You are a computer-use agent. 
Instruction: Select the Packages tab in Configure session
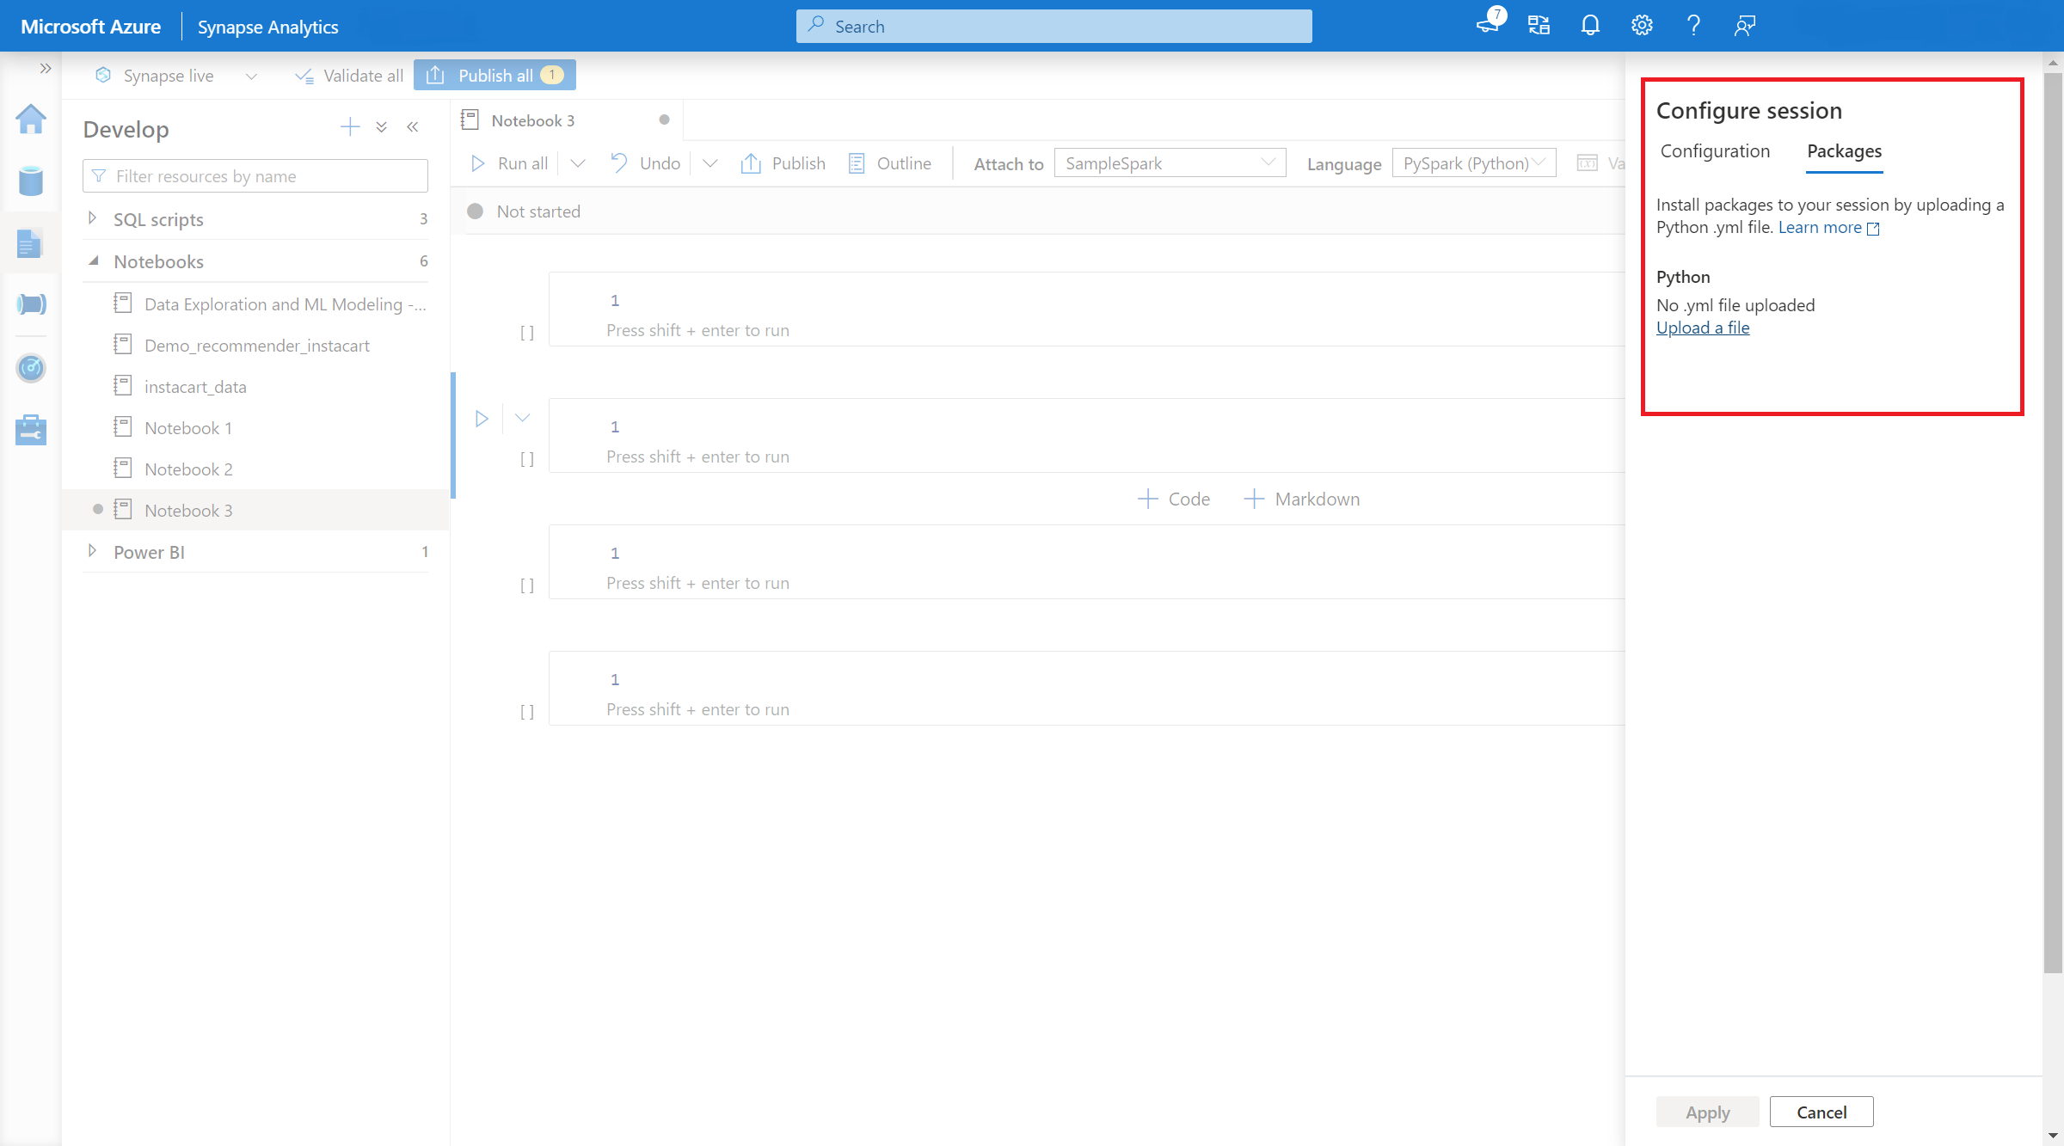[x=1842, y=151]
